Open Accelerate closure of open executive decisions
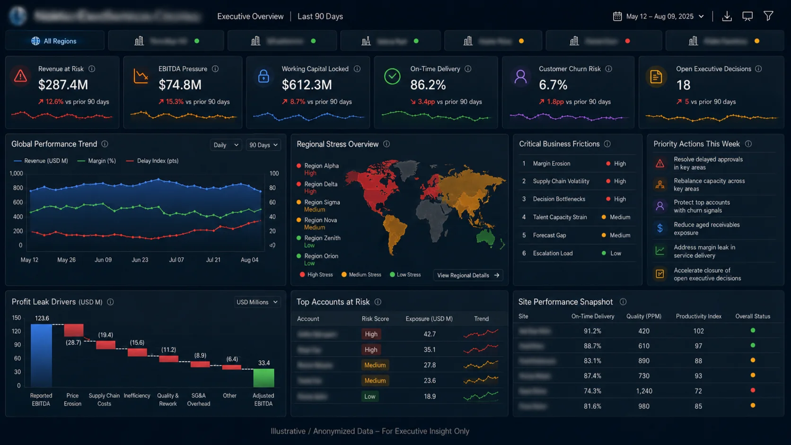 [x=714, y=274]
